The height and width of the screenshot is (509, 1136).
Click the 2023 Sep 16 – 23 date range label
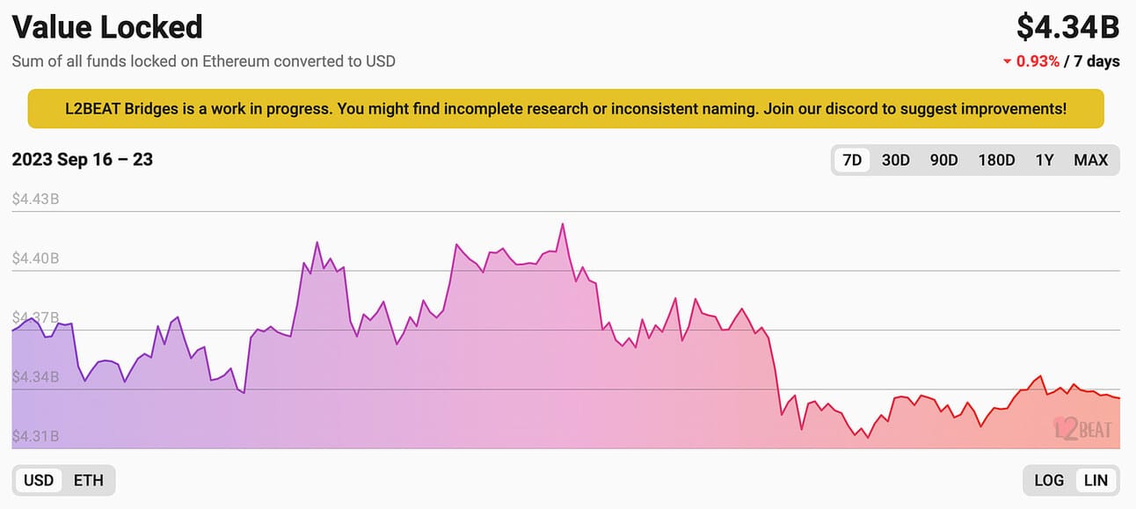click(82, 160)
